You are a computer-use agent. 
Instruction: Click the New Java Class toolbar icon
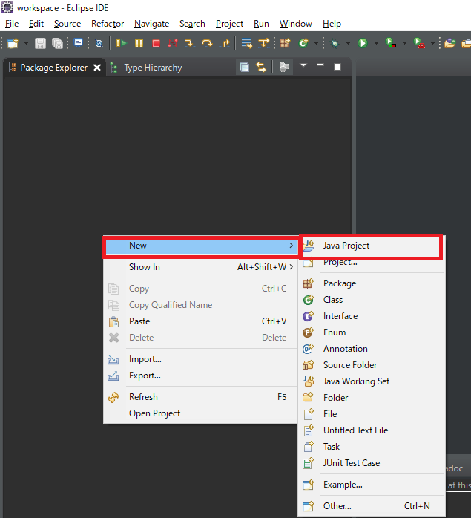click(x=303, y=43)
